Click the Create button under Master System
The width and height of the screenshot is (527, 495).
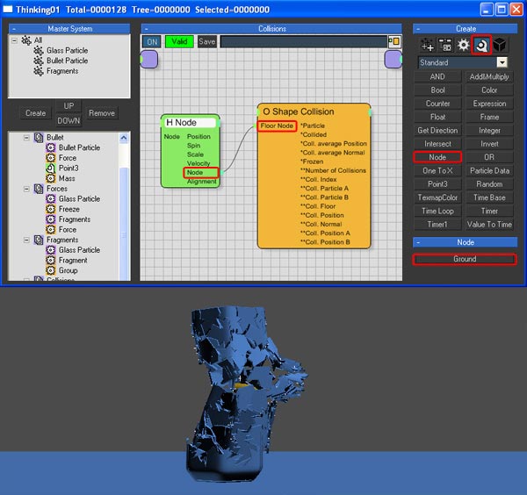click(36, 113)
